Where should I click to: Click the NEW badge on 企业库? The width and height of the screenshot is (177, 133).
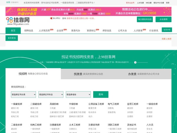click(65, 29)
